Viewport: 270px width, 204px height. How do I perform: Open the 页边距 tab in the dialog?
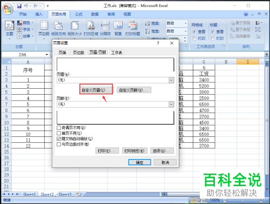click(x=78, y=52)
